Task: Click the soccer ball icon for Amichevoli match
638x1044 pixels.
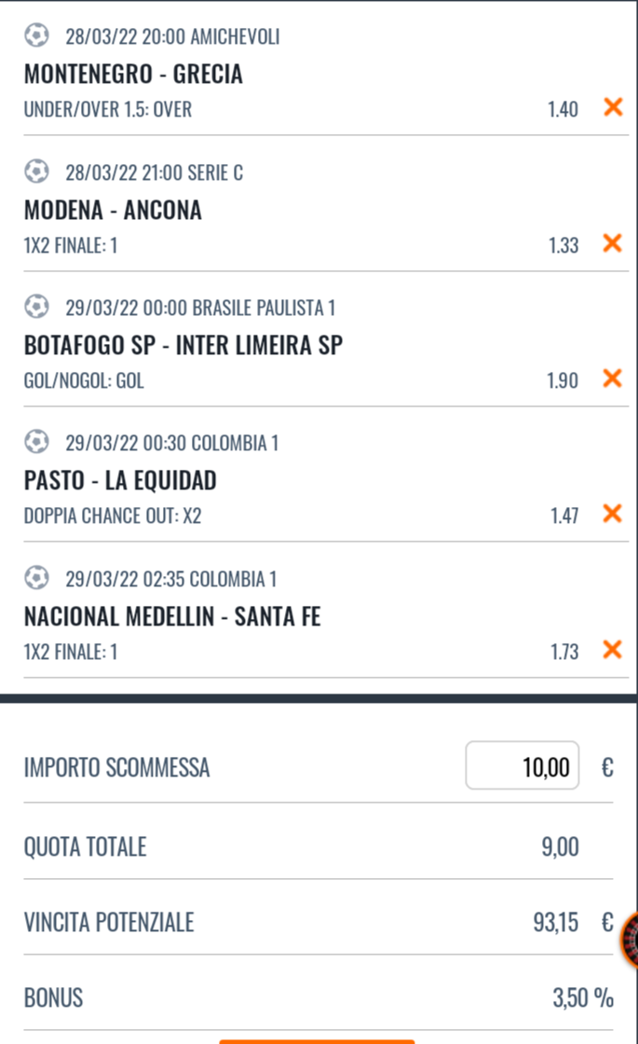Action: 36,36
